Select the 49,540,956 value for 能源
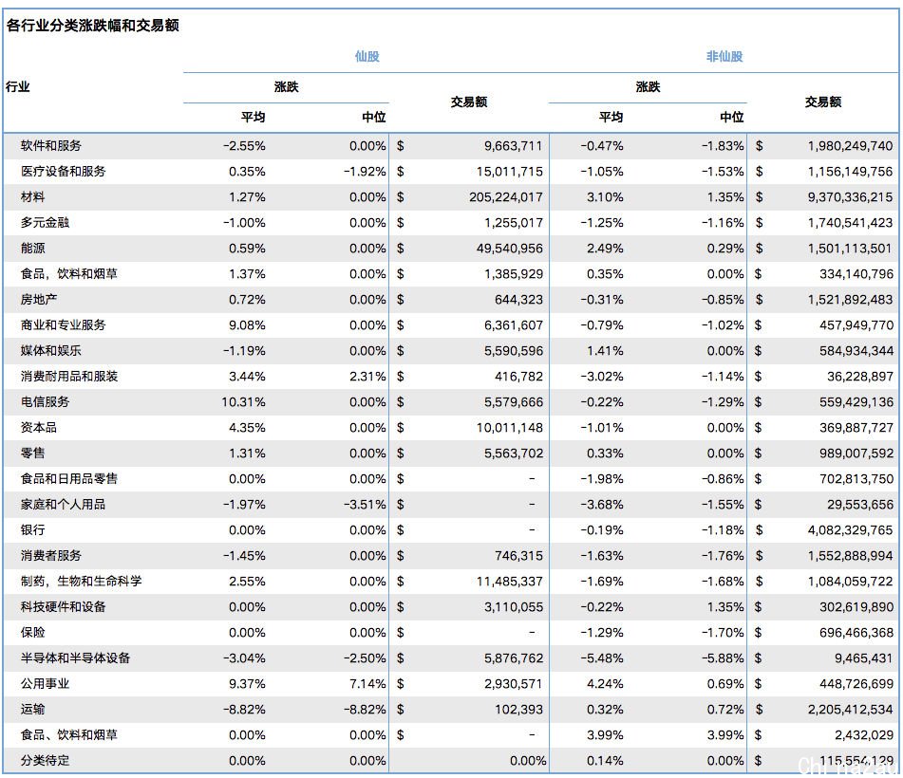 point(509,248)
